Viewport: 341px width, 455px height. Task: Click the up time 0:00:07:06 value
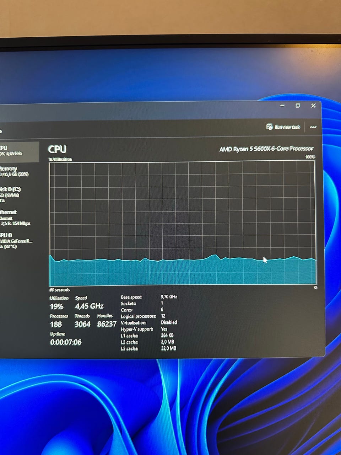tap(66, 342)
